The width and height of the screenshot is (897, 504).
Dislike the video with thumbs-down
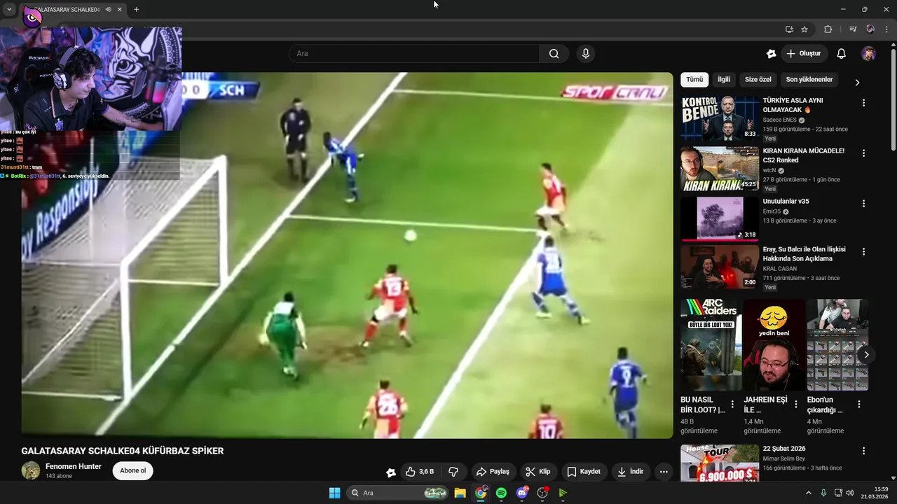pos(453,472)
